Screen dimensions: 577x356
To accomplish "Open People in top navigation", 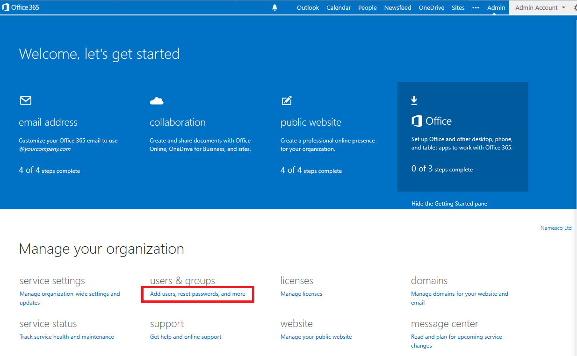I will pyautogui.click(x=368, y=7).
